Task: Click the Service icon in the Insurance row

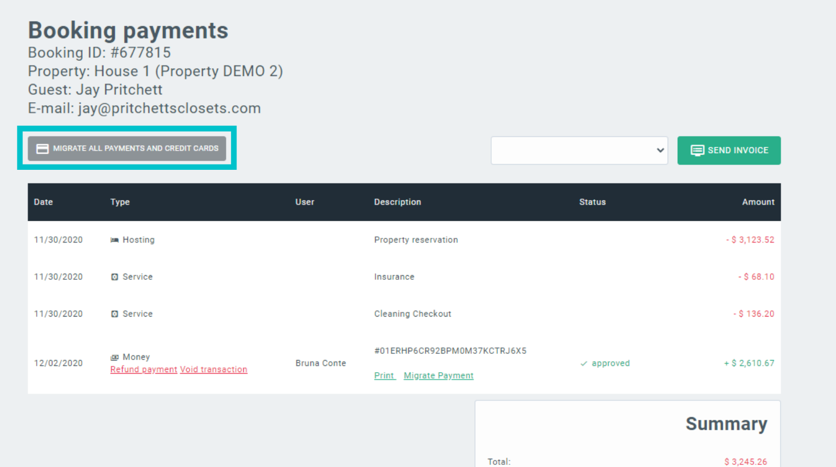Action: click(114, 277)
